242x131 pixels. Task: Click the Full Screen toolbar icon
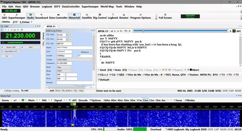pos(165,16)
